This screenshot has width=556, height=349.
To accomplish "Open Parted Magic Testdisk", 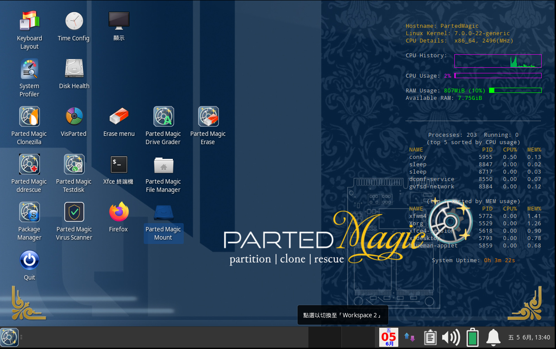I will (74, 164).
